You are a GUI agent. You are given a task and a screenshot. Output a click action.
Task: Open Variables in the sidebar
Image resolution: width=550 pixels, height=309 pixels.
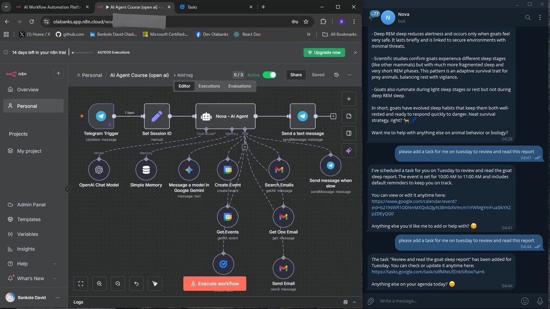tap(33, 234)
